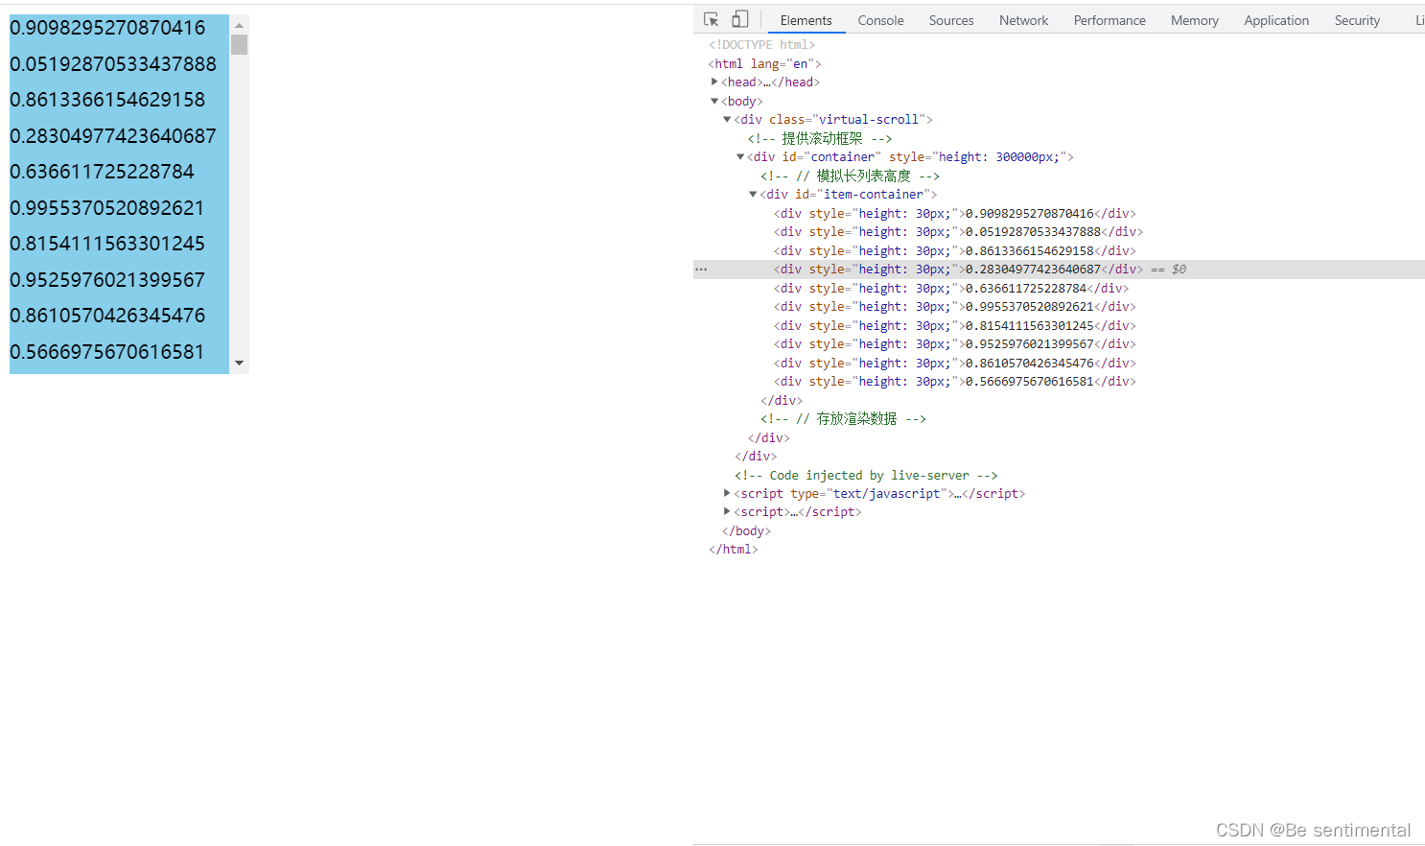Open the Application tab
This screenshot has width=1425, height=846.
click(x=1276, y=20)
